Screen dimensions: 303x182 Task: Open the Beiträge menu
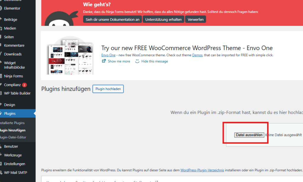point(11,19)
